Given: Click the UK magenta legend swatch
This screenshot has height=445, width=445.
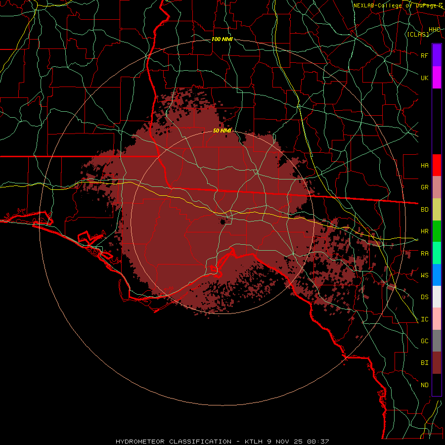Looking at the screenshot, I should 437,78.
